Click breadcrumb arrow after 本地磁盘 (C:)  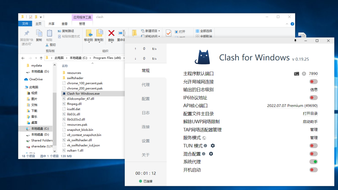click(90, 58)
